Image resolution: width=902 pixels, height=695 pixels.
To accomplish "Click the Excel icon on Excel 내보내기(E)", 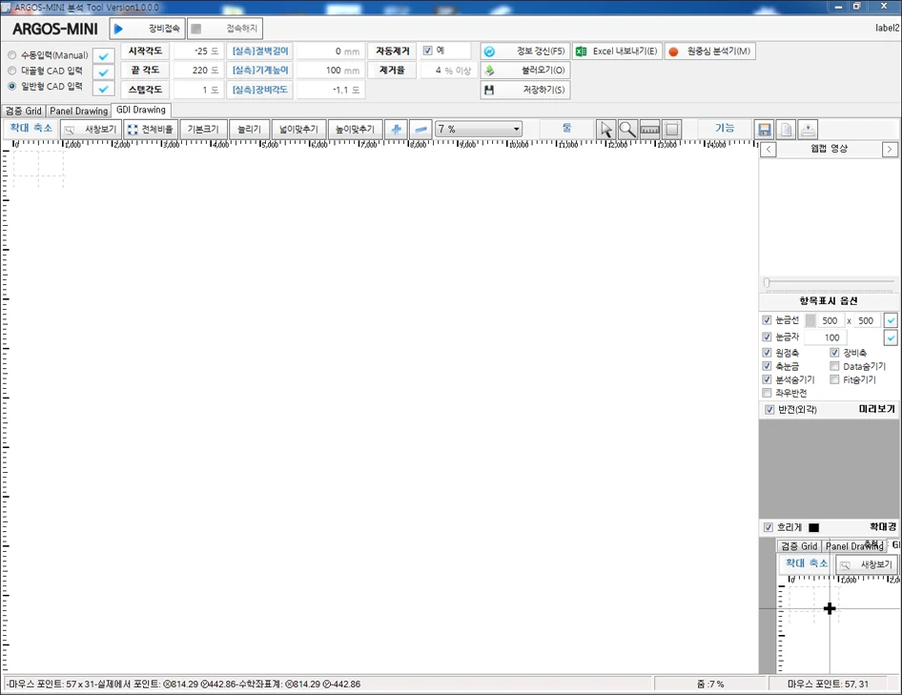I will pos(581,51).
